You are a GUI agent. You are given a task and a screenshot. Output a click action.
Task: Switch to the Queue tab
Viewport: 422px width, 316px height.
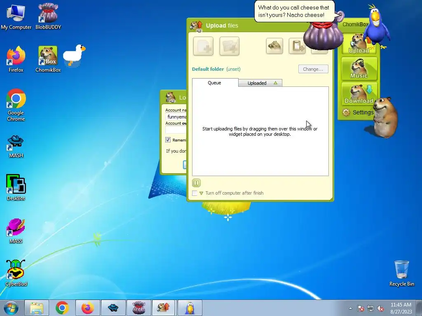pos(215,83)
